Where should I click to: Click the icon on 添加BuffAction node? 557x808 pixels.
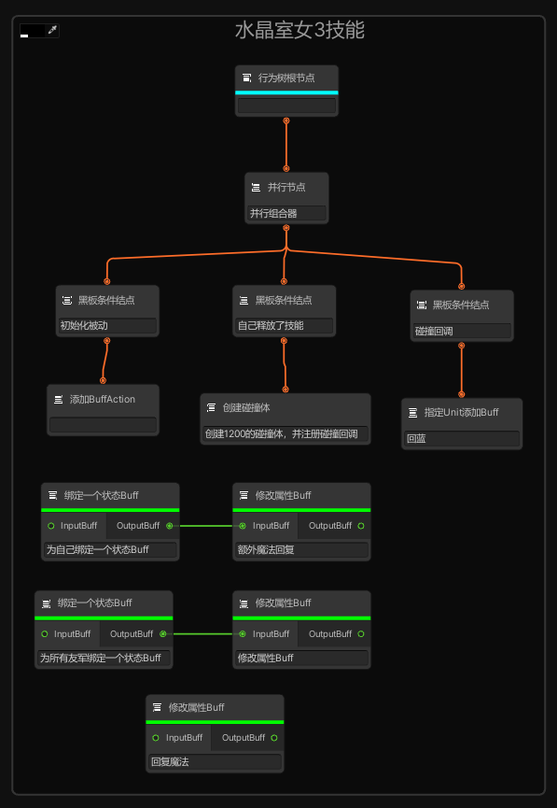tap(58, 400)
